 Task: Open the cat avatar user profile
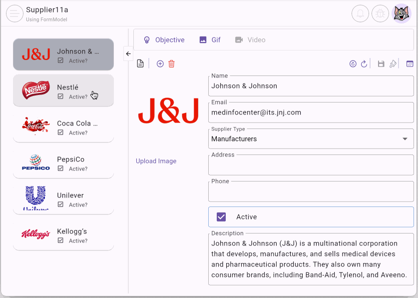pyautogui.click(x=402, y=13)
